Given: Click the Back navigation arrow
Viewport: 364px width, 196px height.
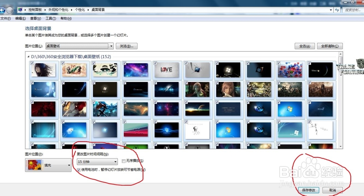Looking at the screenshot, I should pyautogui.click(x=2, y=11).
